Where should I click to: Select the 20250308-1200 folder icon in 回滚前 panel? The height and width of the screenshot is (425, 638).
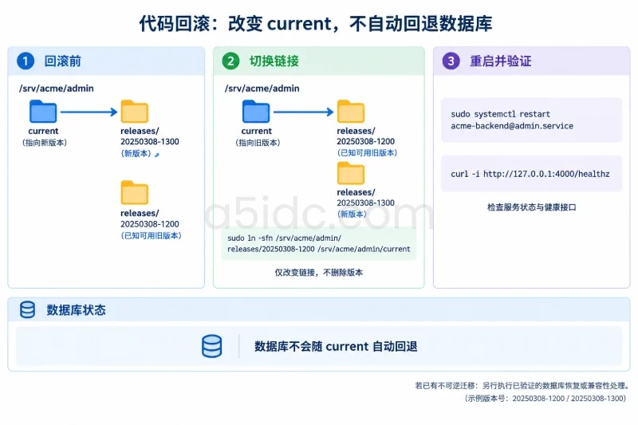click(x=135, y=192)
